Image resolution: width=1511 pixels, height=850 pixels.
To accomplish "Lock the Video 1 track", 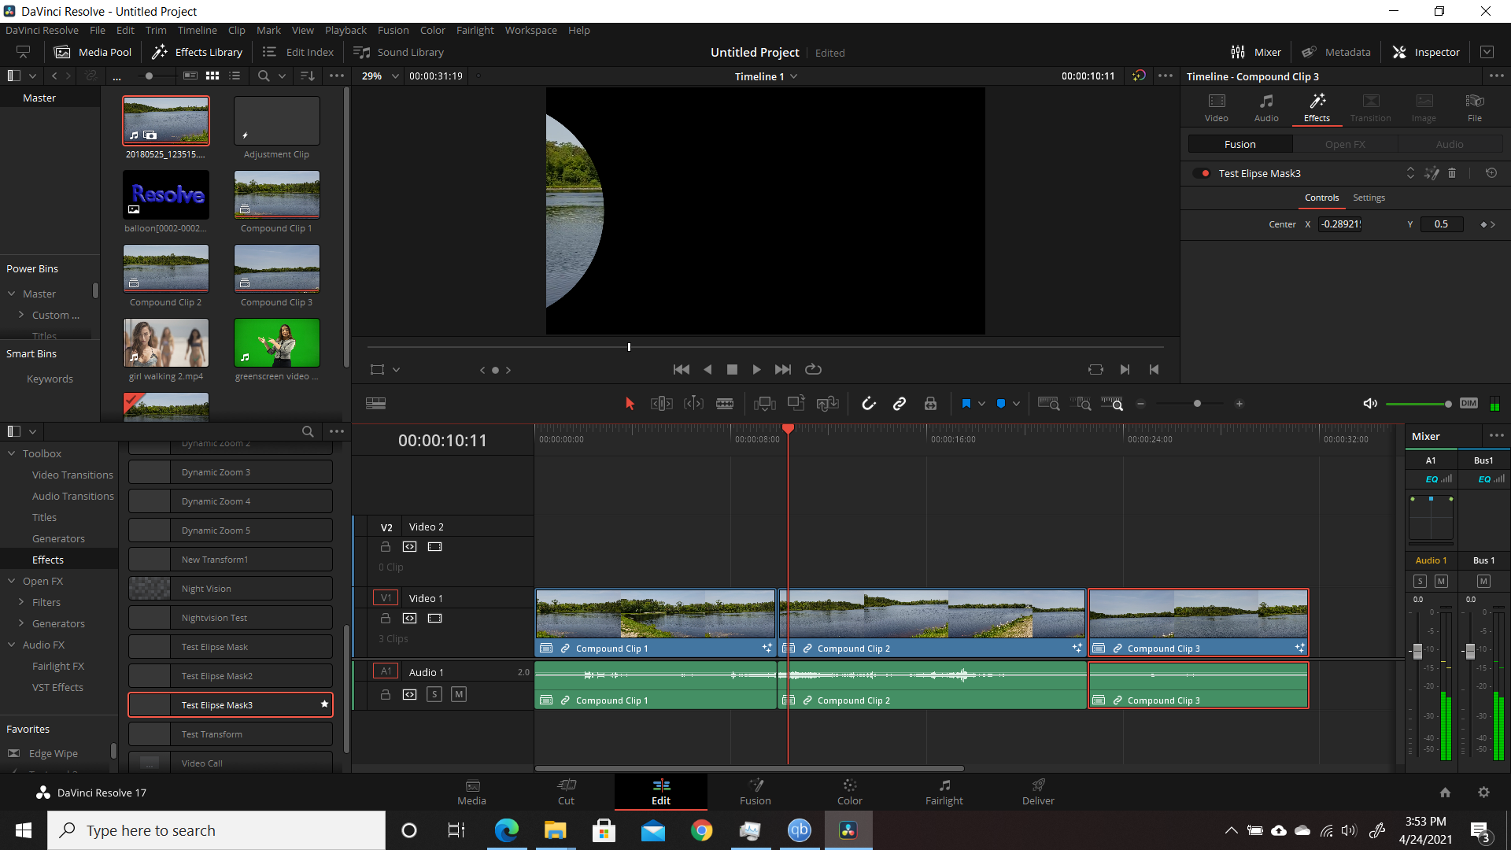I will click(386, 619).
